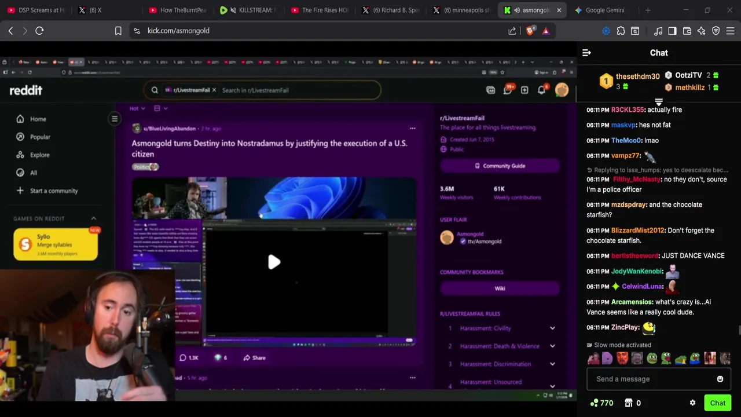Click Reddit notifications bell in stream
The height and width of the screenshot is (417, 741).
542,90
